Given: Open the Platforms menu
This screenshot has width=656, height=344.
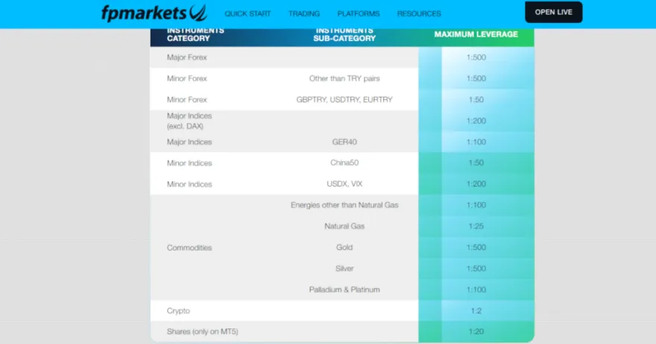Looking at the screenshot, I should [x=358, y=13].
